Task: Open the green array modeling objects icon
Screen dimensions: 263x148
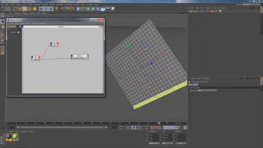Action: pyautogui.click(x=93, y=9)
